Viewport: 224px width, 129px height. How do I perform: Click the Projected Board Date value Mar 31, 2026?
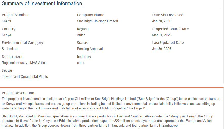click(x=162, y=35)
